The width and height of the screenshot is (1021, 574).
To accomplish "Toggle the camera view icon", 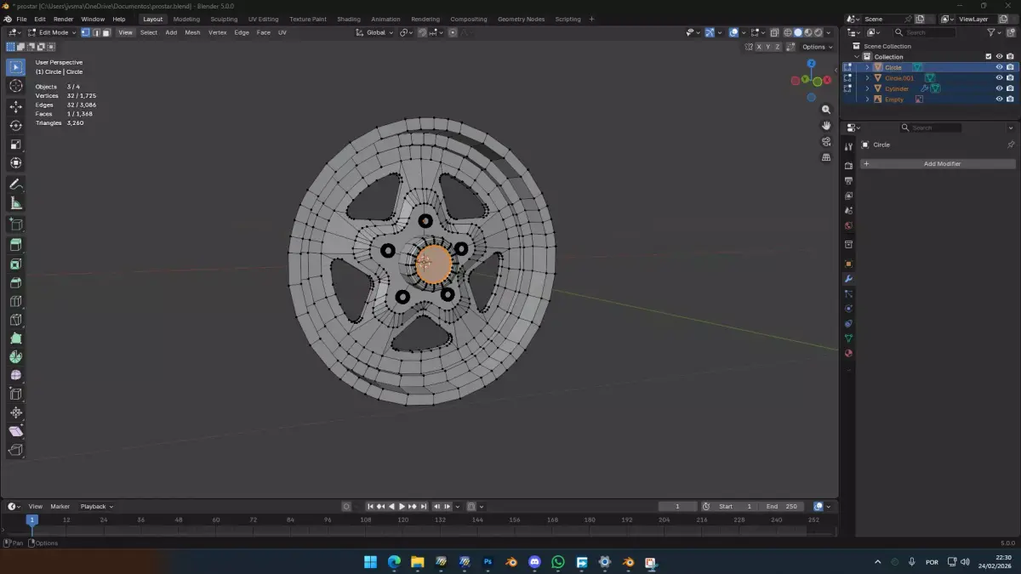I will coord(826,142).
